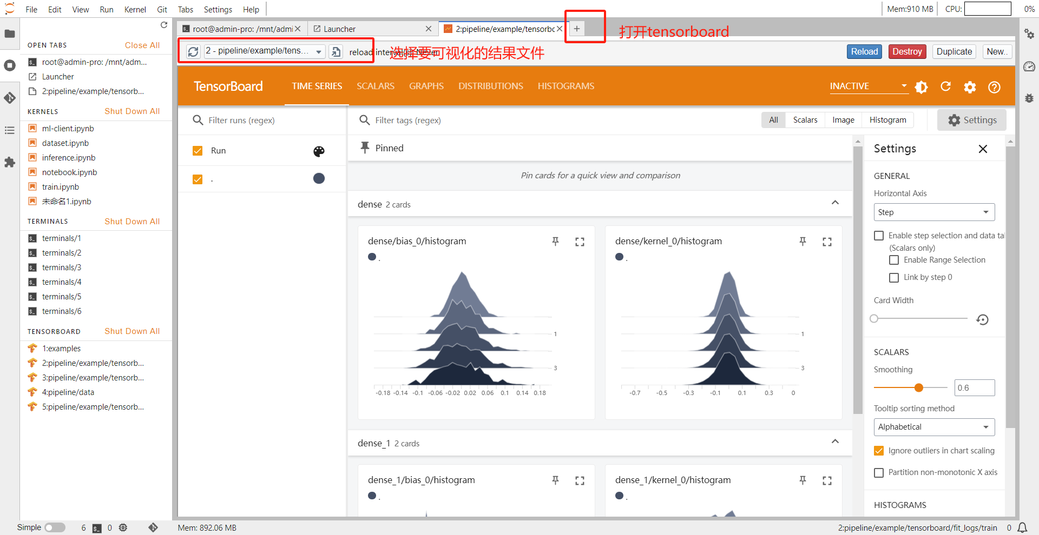Toggle Simple mode switch in status bar
The image size is (1039, 535).
(55, 527)
